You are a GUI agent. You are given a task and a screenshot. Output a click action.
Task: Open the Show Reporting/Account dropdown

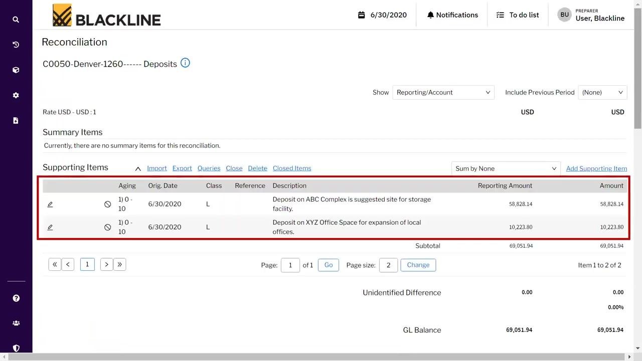click(443, 92)
